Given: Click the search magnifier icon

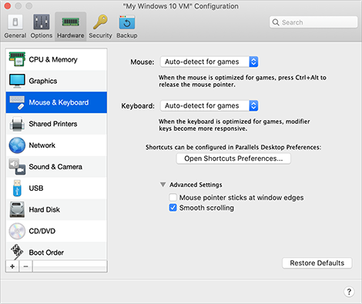Looking at the screenshot, I should click(276, 22).
